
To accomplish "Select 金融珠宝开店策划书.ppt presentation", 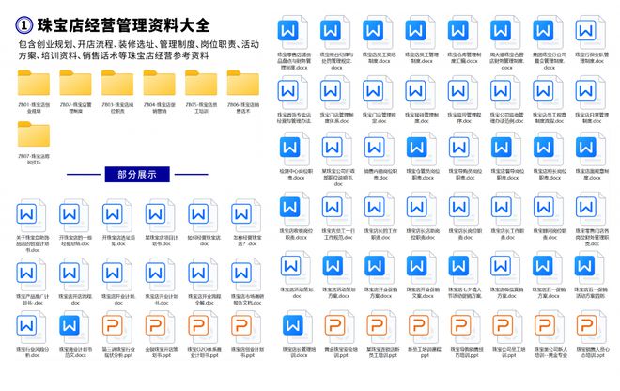I will 160,328.
